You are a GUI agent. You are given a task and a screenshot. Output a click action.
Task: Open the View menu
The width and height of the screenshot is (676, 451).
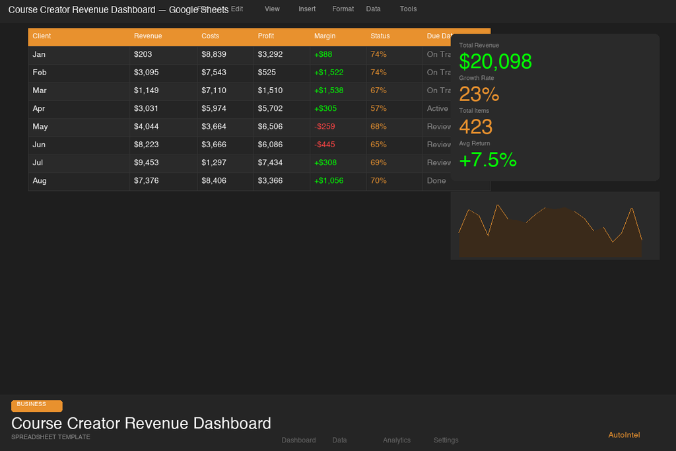pos(272,9)
